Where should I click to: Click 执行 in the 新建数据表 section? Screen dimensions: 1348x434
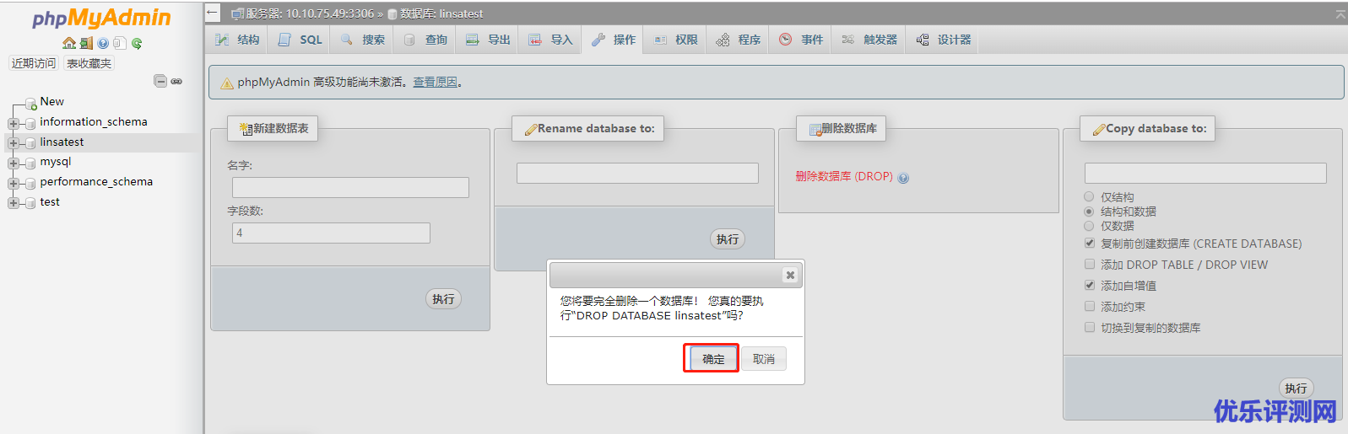(443, 298)
